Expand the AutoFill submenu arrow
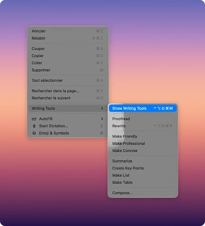The image size is (205, 226). coord(102,119)
